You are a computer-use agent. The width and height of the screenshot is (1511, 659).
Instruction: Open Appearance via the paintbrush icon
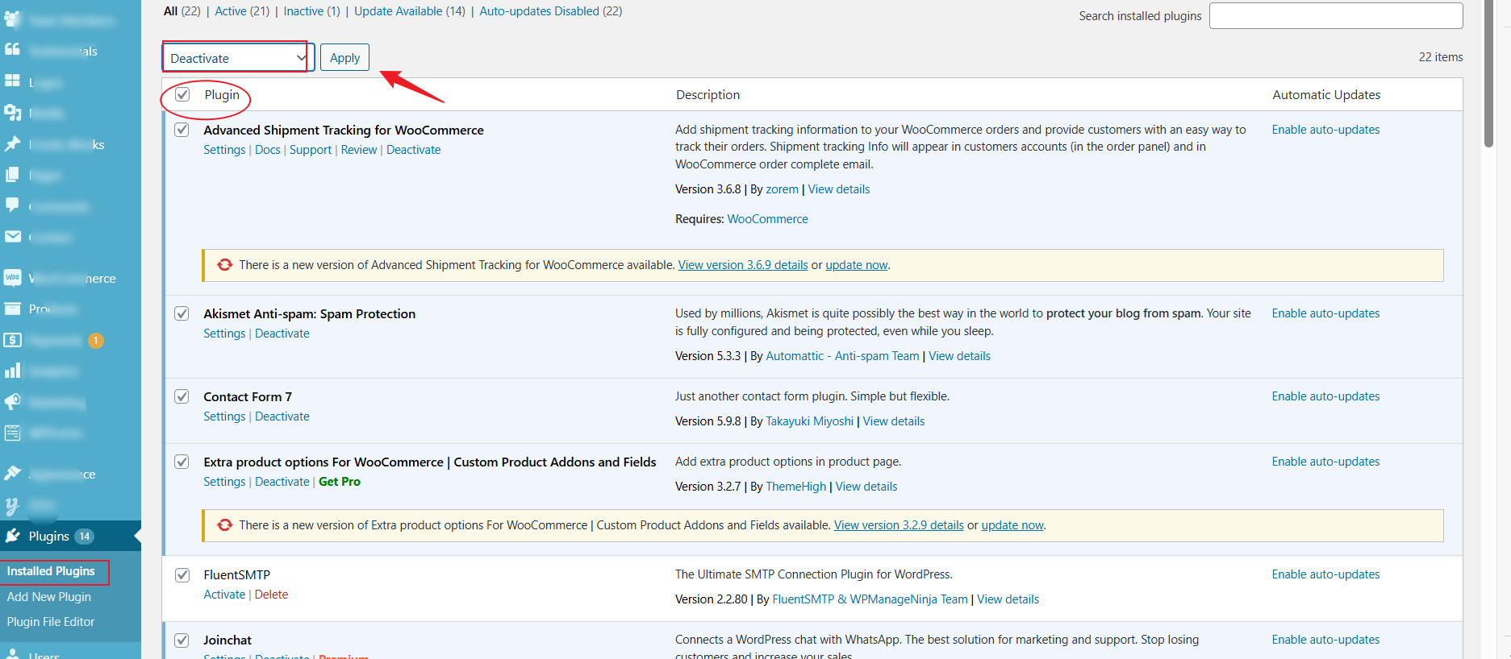pos(12,474)
